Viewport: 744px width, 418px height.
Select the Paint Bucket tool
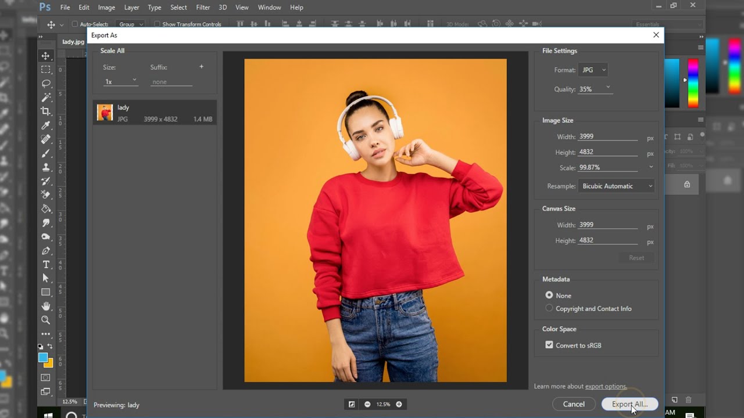46,209
